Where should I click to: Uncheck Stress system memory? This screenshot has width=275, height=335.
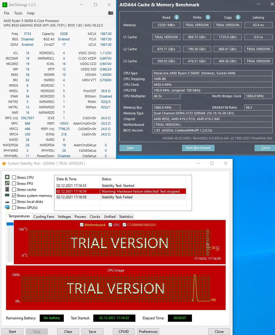click(x=14, y=195)
